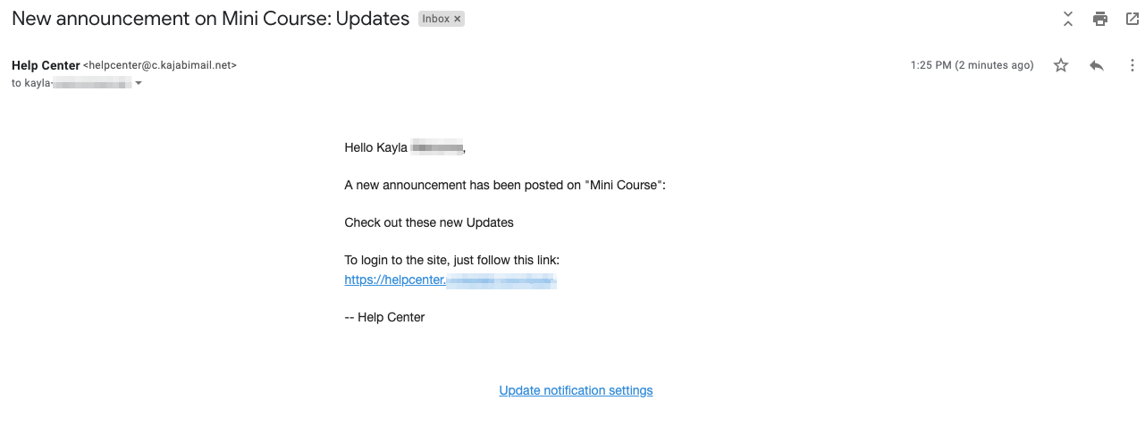Click the "-- Help Center" signature line
The width and height of the screenshot is (1145, 434).
(x=384, y=317)
